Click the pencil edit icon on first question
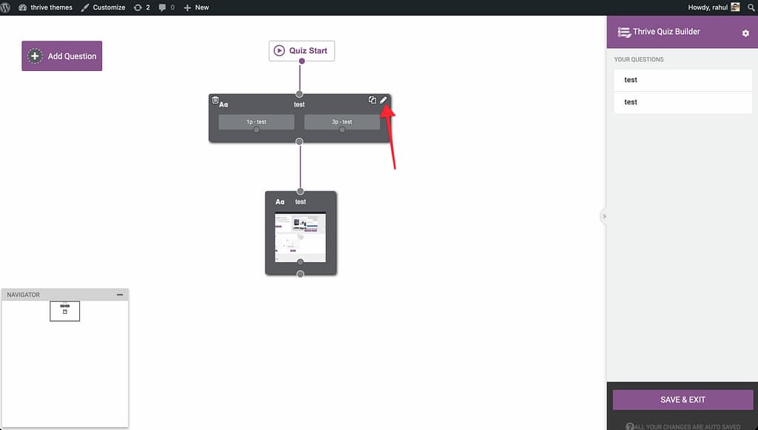The height and width of the screenshot is (430, 758). [383, 101]
